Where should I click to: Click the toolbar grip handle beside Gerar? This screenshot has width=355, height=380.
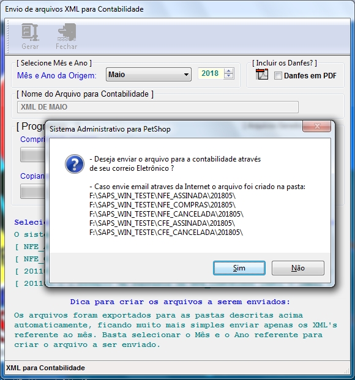8,36
